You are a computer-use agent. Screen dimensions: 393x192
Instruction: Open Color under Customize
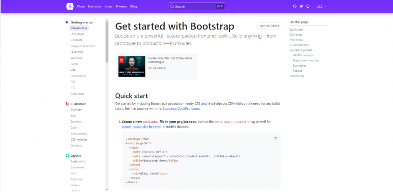point(74,128)
